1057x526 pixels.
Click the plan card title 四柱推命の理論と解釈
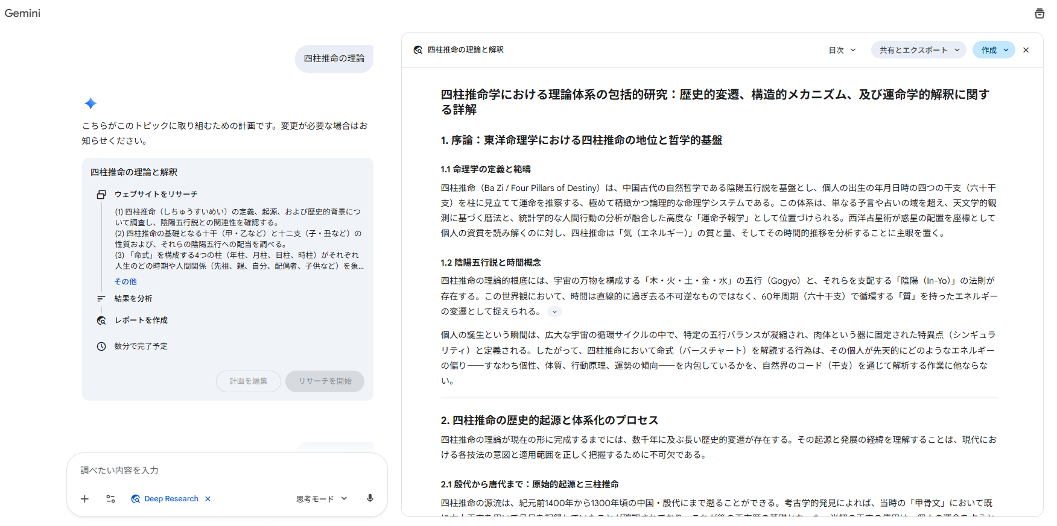134,172
